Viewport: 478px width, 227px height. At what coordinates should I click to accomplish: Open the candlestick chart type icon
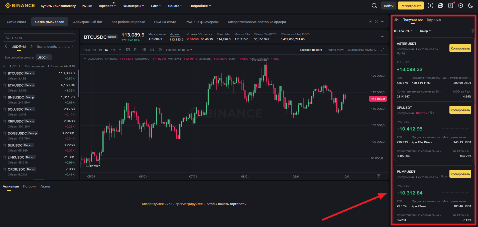pyautogui.click(x=144, y=50)
